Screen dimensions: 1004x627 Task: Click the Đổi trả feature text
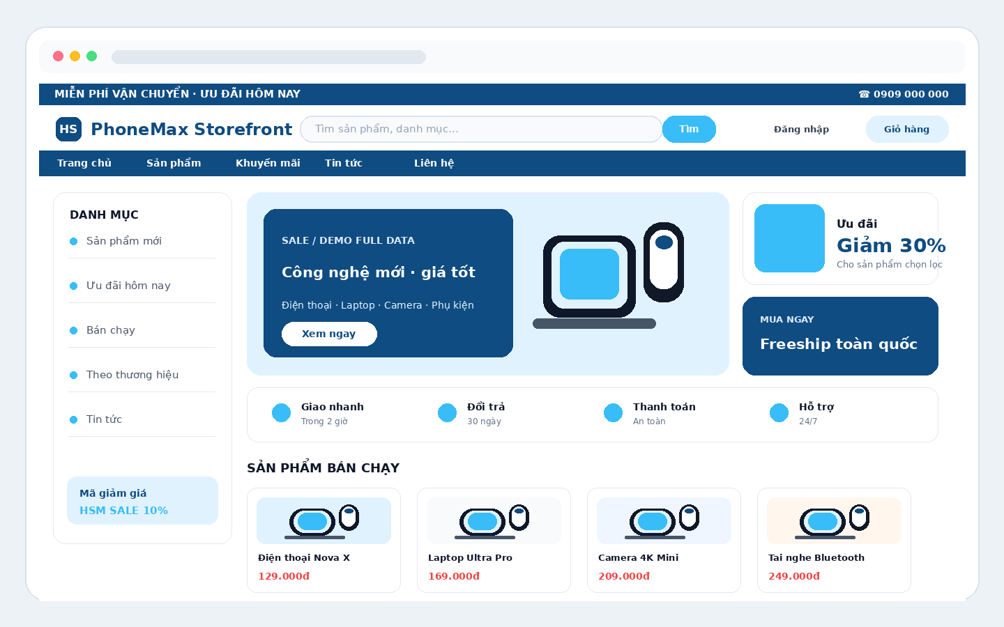coord(486,414)
